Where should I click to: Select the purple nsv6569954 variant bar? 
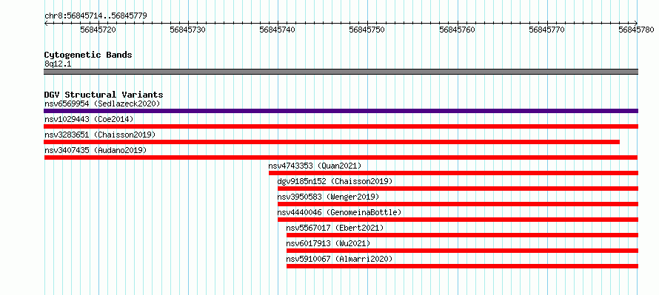(x=341, y=111)
